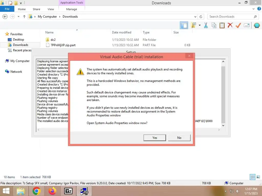Switch to large icons view

pos(258,177)
